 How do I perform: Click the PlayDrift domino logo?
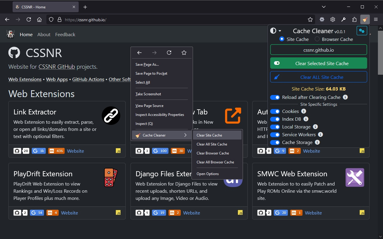[x=111, y=177]
